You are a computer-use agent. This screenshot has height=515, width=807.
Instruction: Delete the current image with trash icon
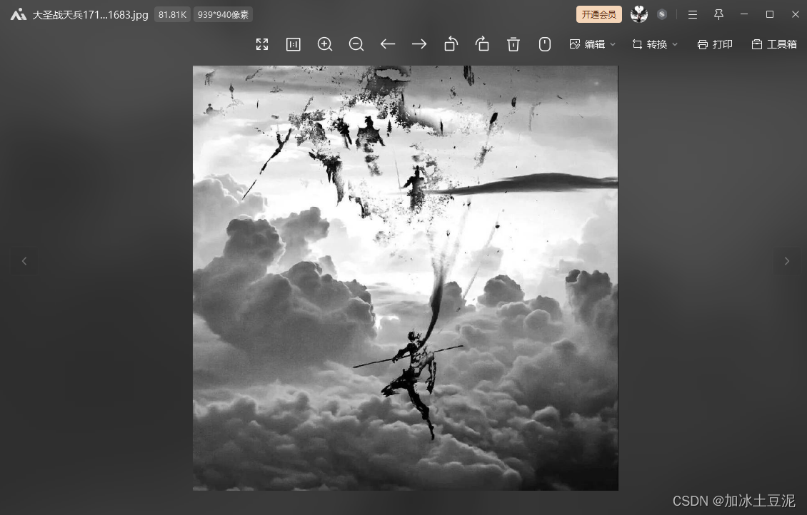click(x=513, y=44)
